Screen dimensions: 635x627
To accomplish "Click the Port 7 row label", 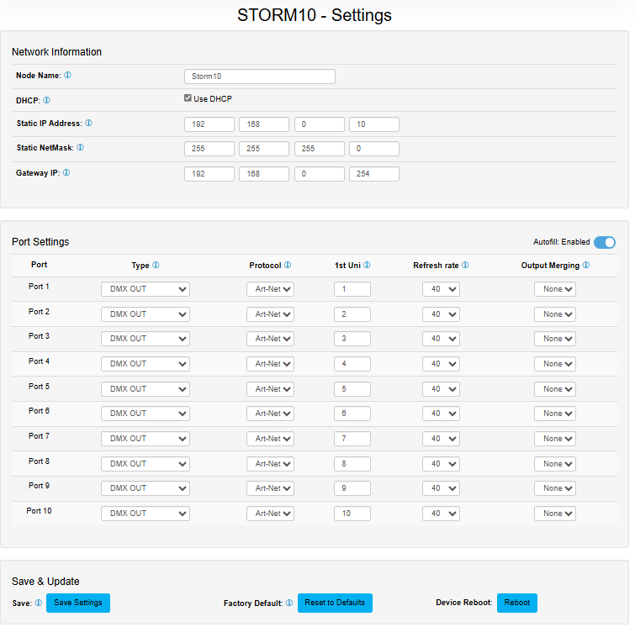I will [x=39, y=436].
